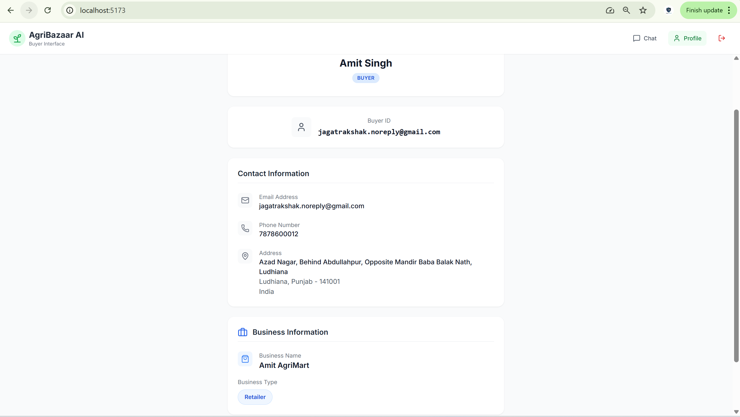Open the browser zoom magnifier icon
The image size is (740, 417).
click(x=626, y=10)
